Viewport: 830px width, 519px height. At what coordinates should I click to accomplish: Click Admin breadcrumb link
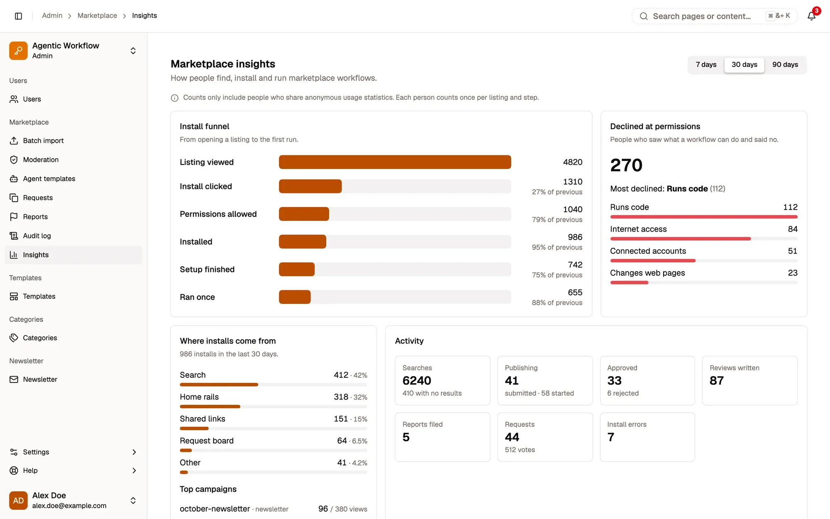pyautogui.click(x=52, y=16)
